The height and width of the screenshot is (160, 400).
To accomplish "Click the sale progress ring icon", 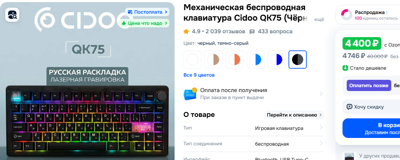I will point(347,15).
